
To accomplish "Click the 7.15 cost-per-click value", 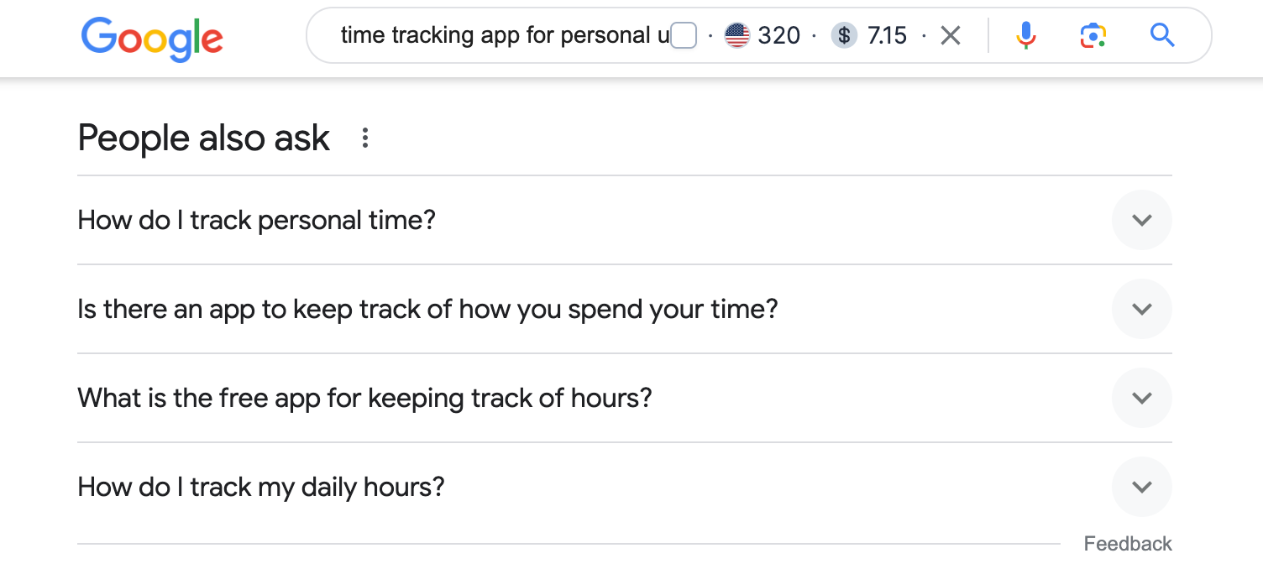I will (887, 35).
